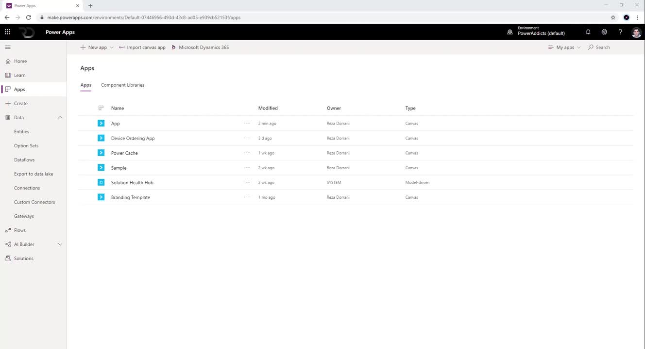Screen dimensions: 645x349
Task: Open Entities under Data
Action: click(x=21, y=131)
